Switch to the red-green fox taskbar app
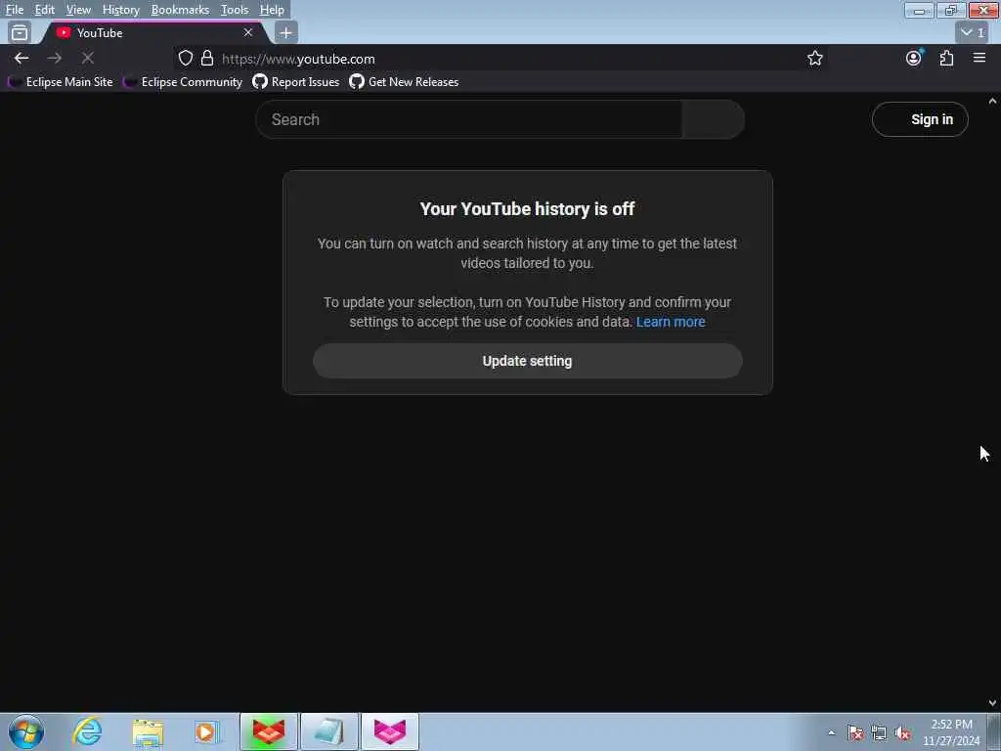The image size is (1001, 751). (268, 731)
